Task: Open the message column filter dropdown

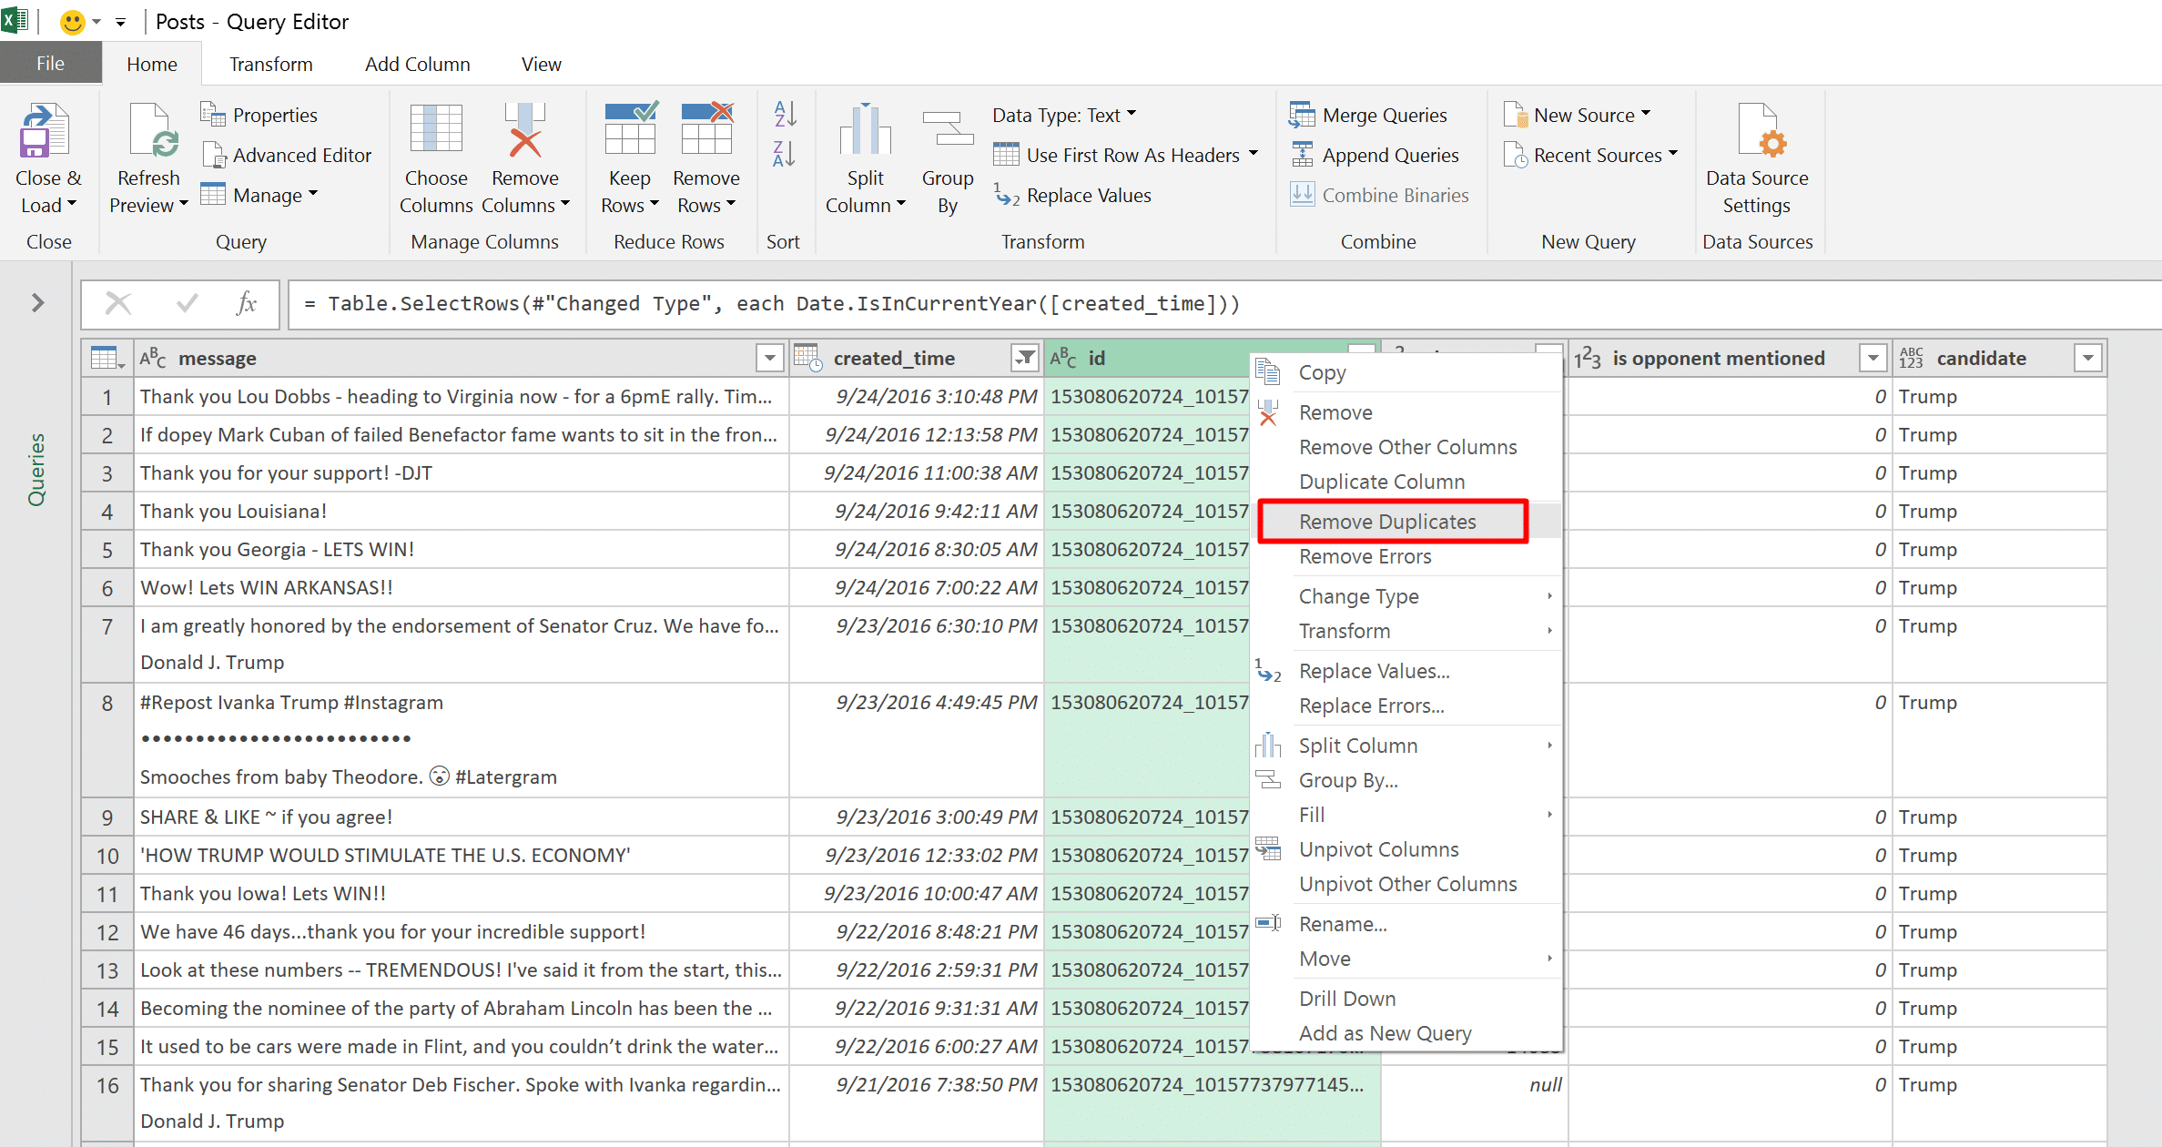Action: [x=770, y=359]
